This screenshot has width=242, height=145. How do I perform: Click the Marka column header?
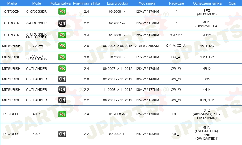pyautogui.click(x=12, y=3)
